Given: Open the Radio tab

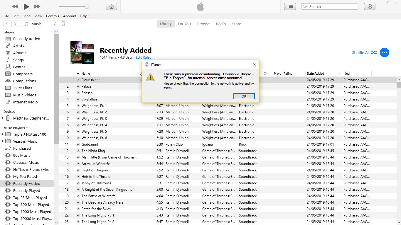Looking at the screenshot, I should click(x=221, y=24).
